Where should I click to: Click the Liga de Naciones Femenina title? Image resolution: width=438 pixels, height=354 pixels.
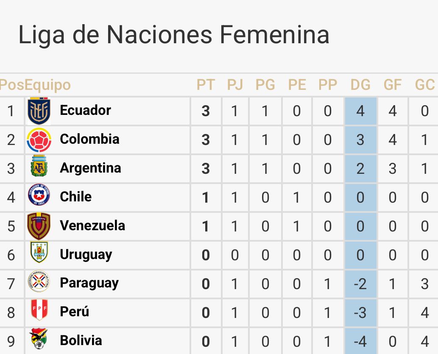174,35
